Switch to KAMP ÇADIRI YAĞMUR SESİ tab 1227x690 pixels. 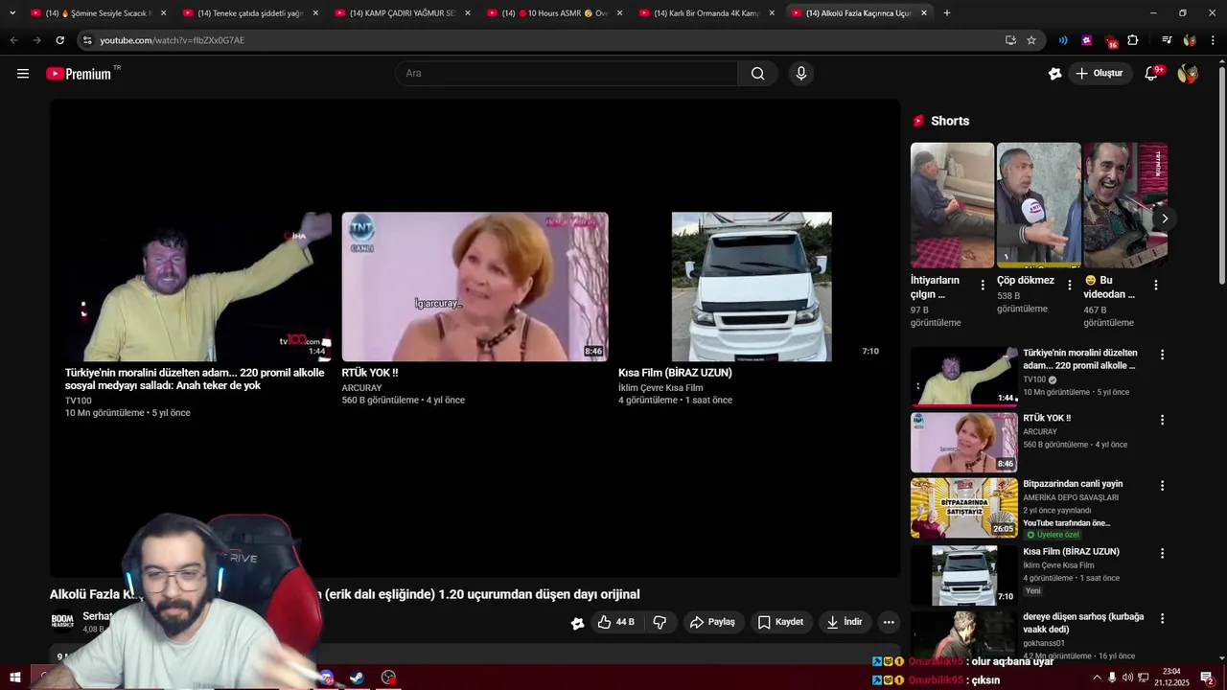[x=402, y=13]
